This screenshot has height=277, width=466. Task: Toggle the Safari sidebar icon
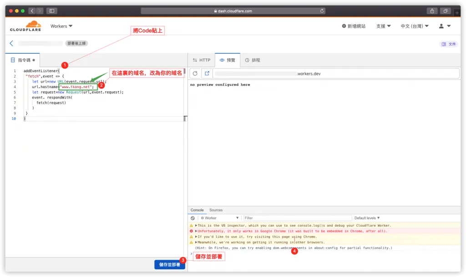tap(52, 11)
